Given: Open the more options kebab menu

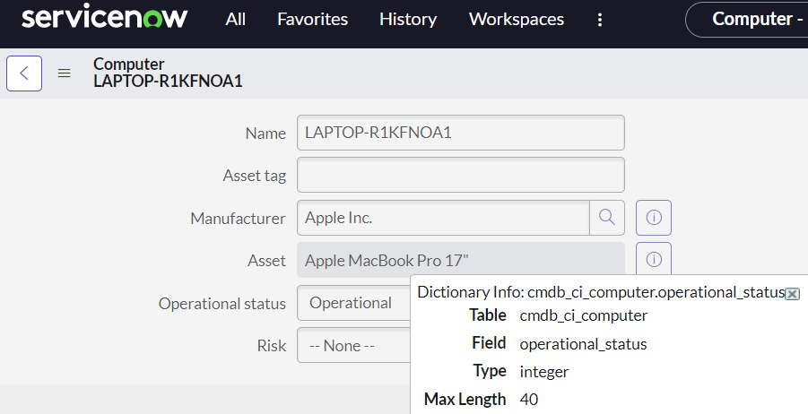Looking at the screenshot, I should point(599,20).
